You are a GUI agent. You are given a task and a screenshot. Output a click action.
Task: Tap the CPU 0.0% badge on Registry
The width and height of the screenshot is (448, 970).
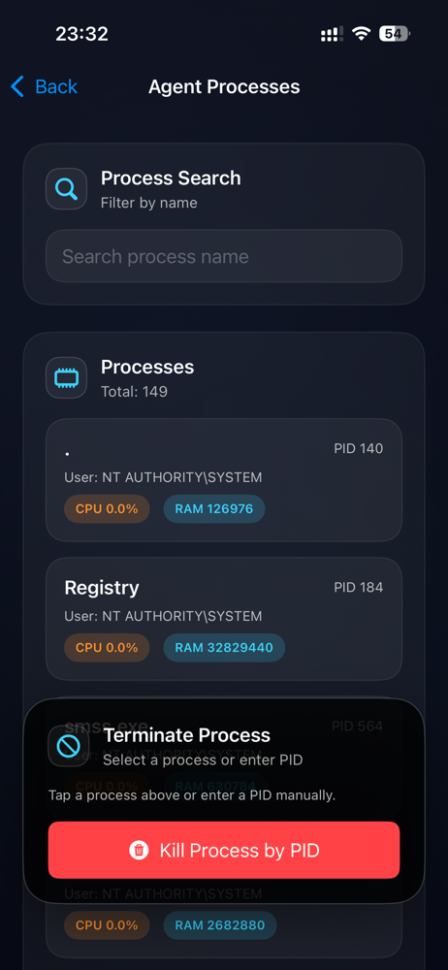coord(107,648)
